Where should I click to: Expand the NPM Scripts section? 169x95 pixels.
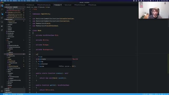[x=15, y=92]
